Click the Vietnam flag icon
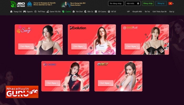 pos(170,3)
